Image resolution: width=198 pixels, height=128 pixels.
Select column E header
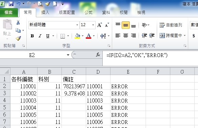(x=128, y=72)
